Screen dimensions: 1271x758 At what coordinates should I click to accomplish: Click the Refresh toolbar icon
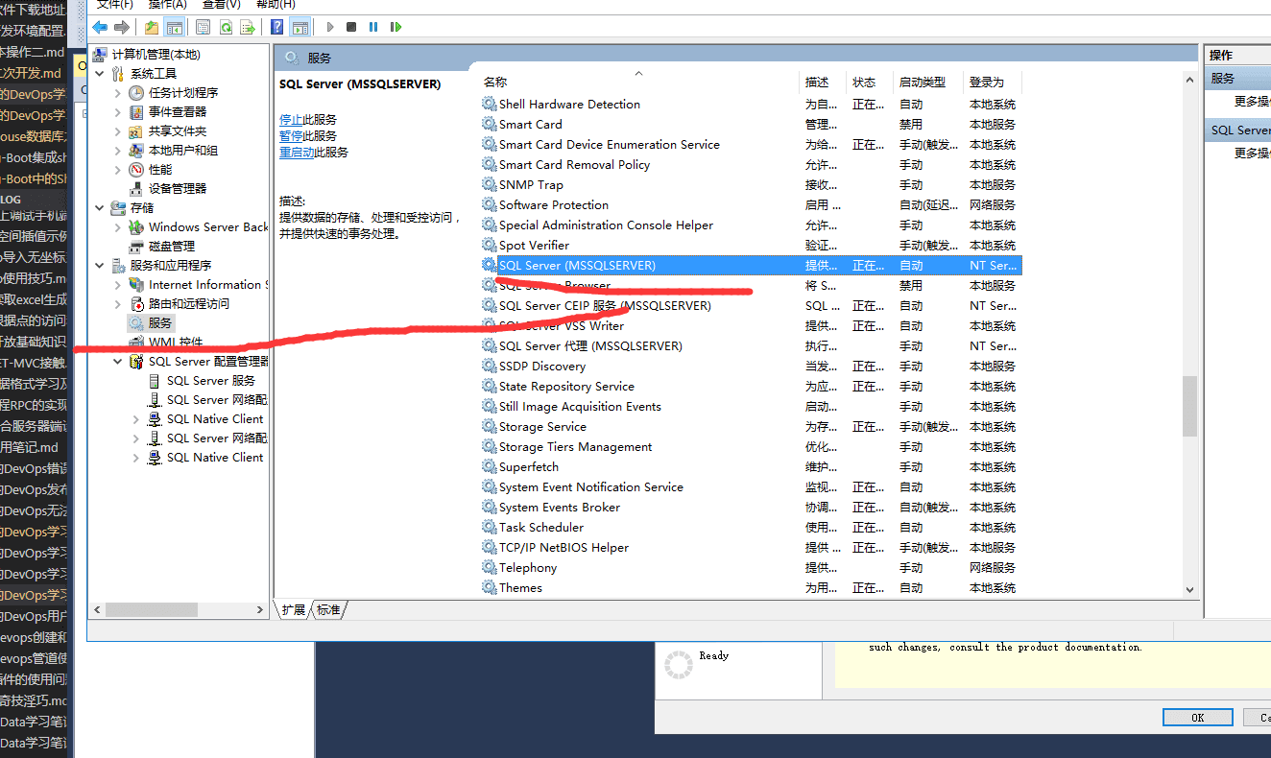(226, 27)
